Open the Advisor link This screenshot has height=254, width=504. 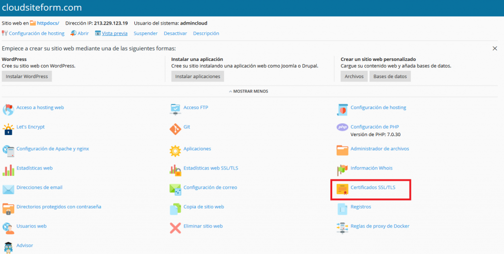pos(25,245)
